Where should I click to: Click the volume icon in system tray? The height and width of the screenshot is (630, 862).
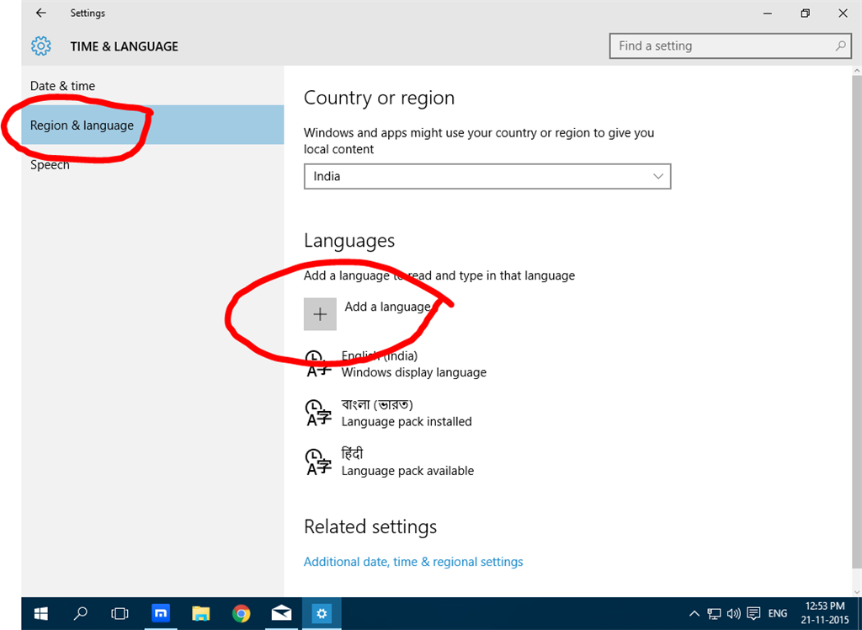point(733,613)
